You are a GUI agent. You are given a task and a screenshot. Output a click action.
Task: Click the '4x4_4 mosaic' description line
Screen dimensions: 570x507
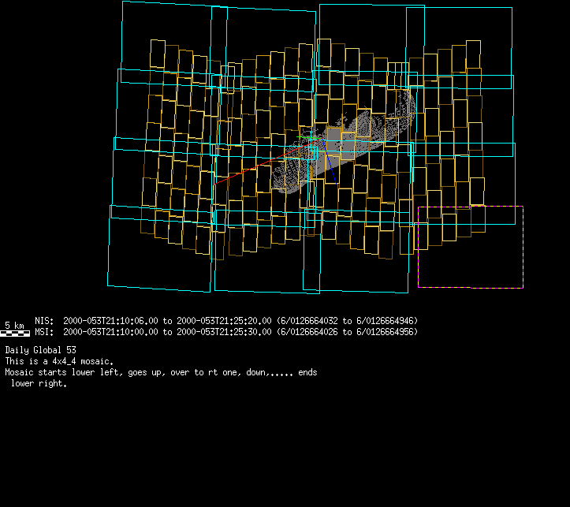[x=59, y=361]
